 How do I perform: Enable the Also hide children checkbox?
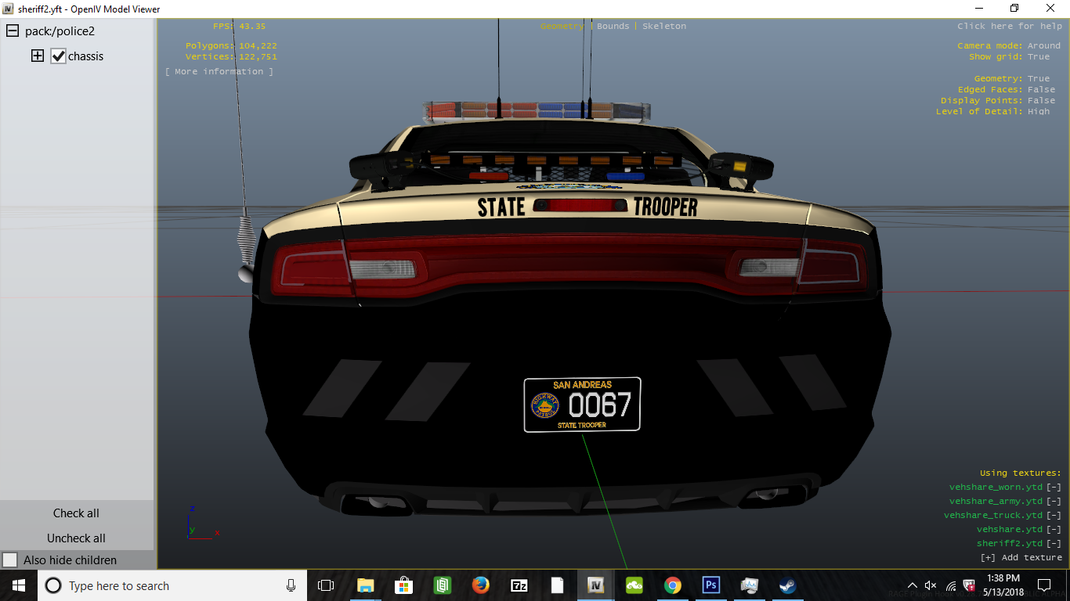point(10,560)
